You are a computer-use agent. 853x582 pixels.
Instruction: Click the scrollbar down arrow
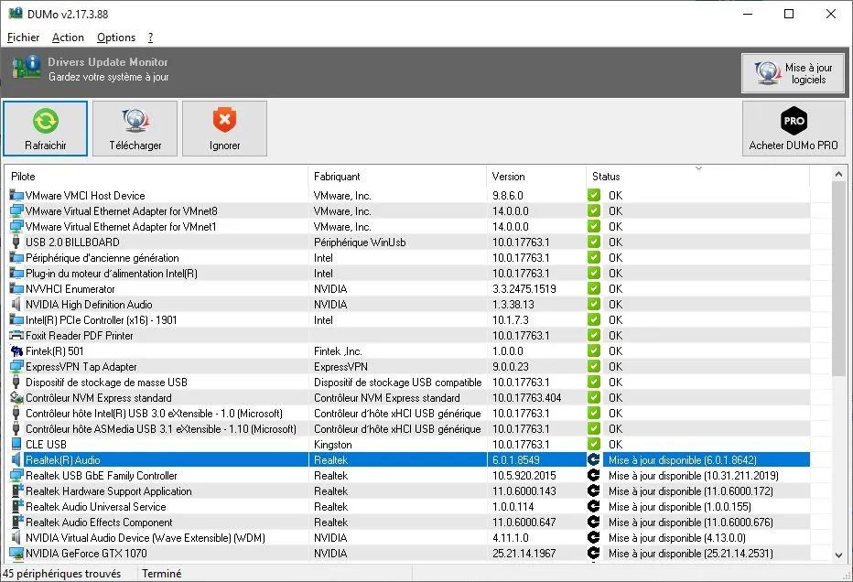point(838,555)
